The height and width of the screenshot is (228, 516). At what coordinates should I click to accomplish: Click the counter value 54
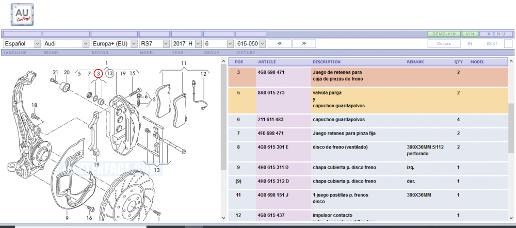(470, 43)
